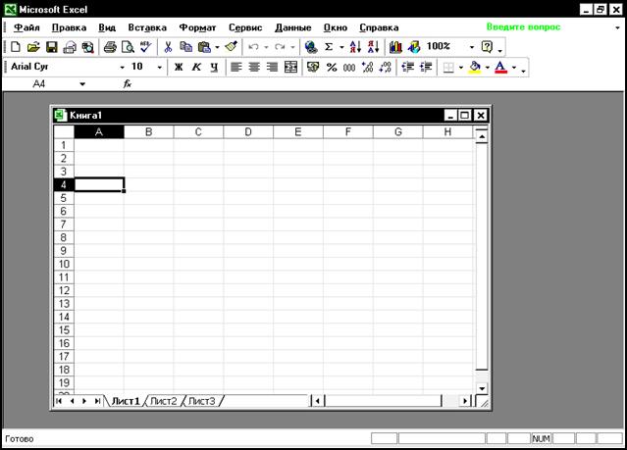Toggle bold Ж formatting
This screenshot has height=450, width=627.
179,67
